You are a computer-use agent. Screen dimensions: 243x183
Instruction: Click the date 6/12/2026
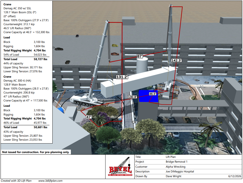pyautogui.click(x=235, y=176)
